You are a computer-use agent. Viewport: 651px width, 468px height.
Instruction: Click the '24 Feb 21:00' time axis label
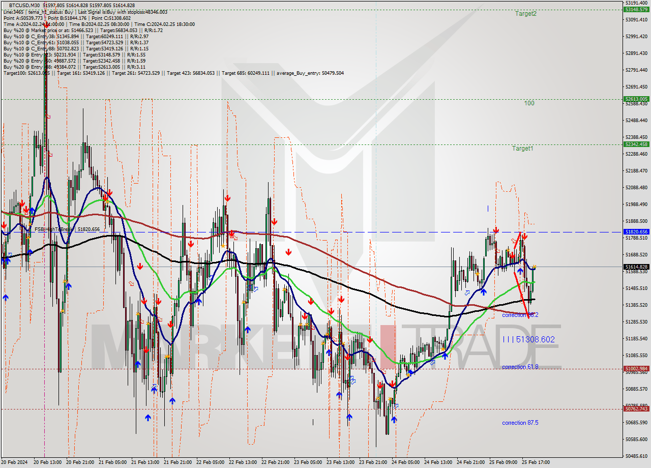(x=471, y=462)
